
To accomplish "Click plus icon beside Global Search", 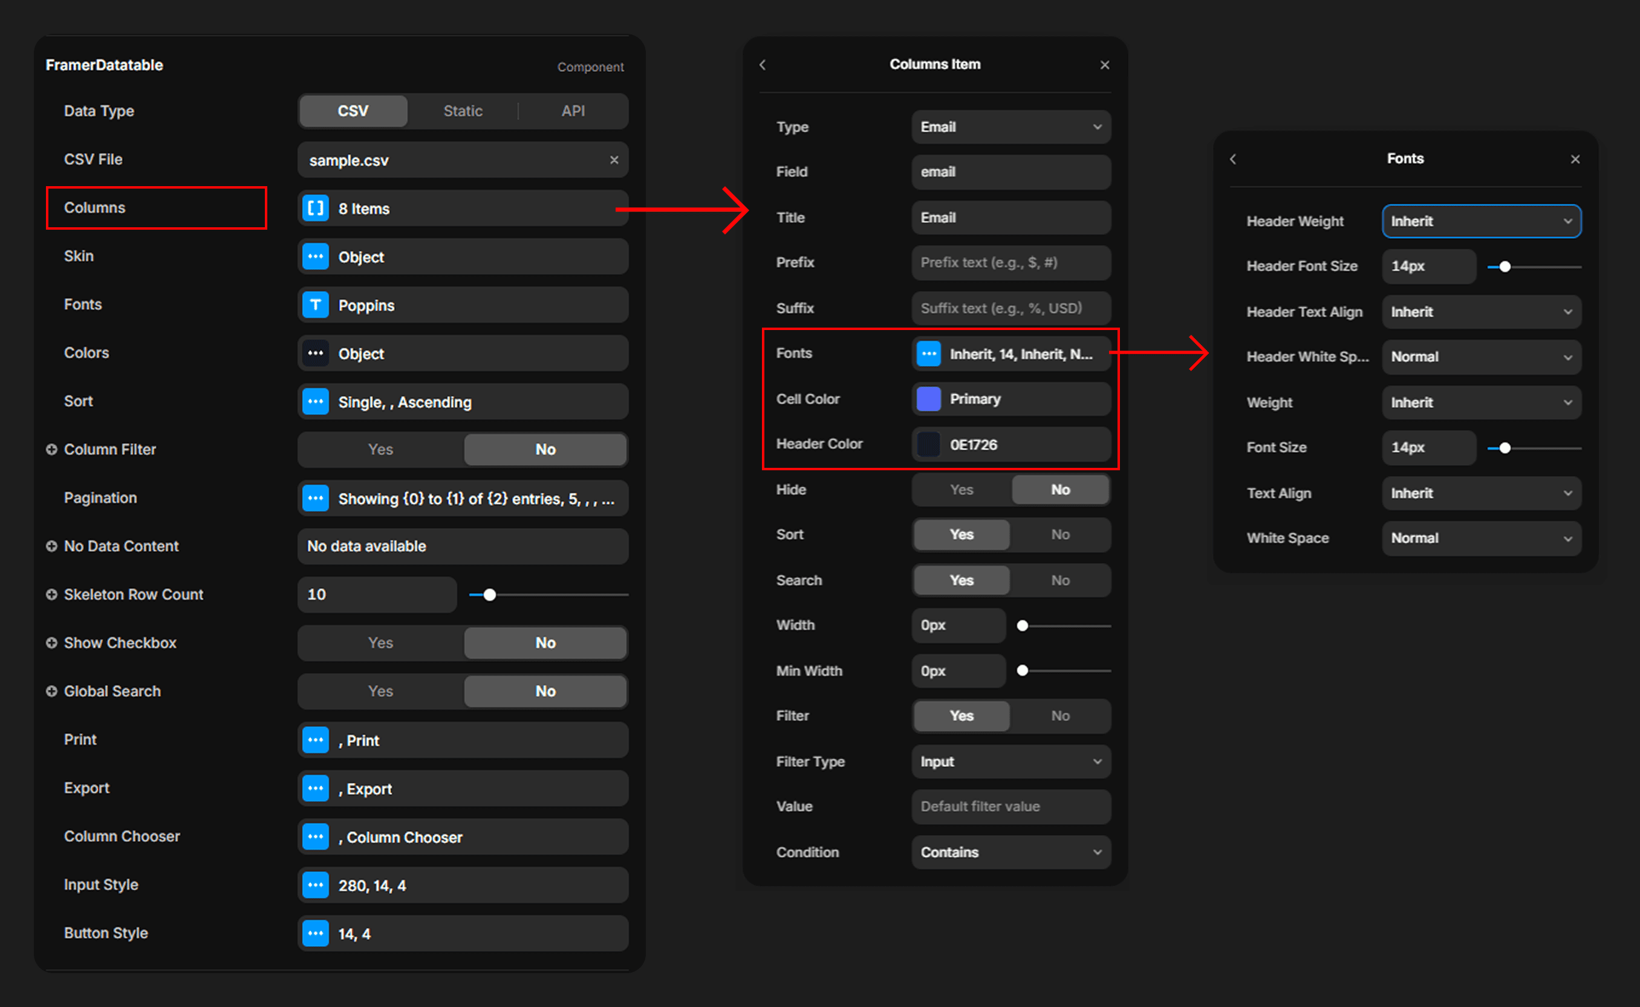I will [x=51, y=691].
